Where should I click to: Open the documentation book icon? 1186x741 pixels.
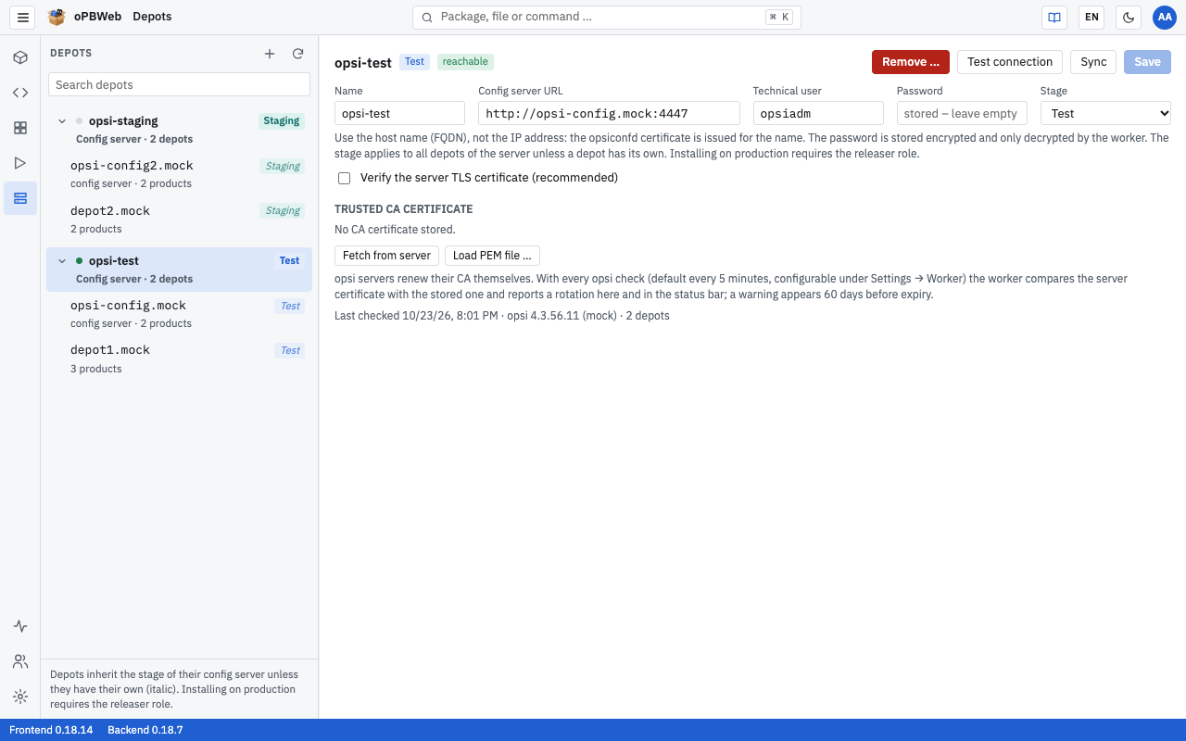[1054, 17]
